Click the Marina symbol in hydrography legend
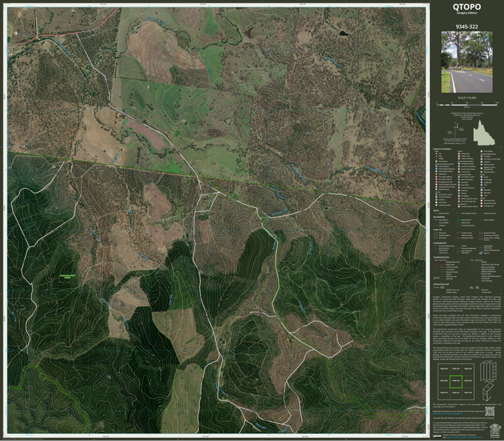Image resolution: width=504 pixels, height=441 pixels. (x=481, y=253)
